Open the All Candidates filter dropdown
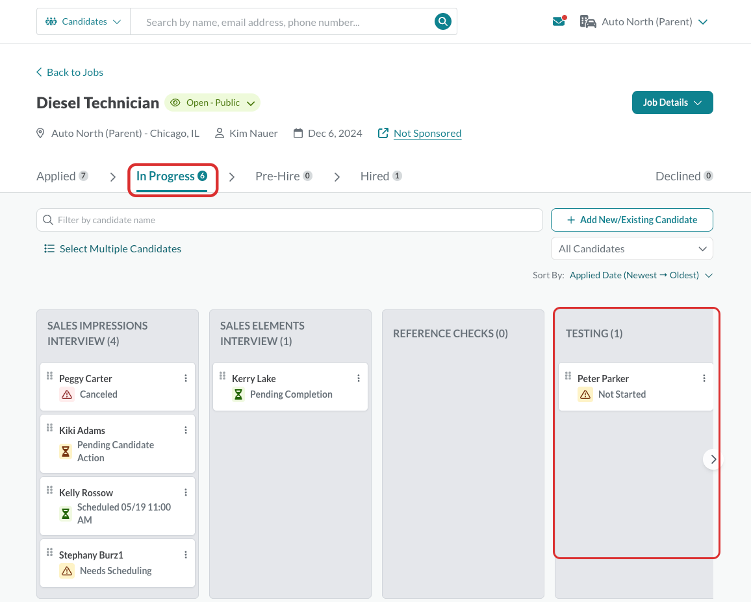This screenshot has height=602, width=751. pyautogui.click(x=632, y=248)
